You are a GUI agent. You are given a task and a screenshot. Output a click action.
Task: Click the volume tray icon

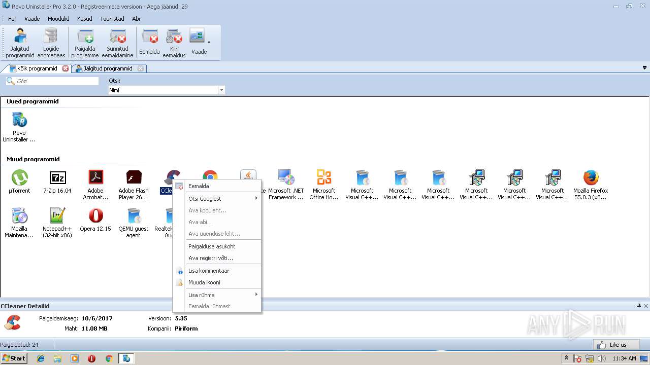[602, 358]
